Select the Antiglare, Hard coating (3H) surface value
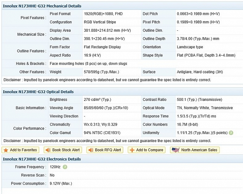243x194 pixels. tap(200, 72)
